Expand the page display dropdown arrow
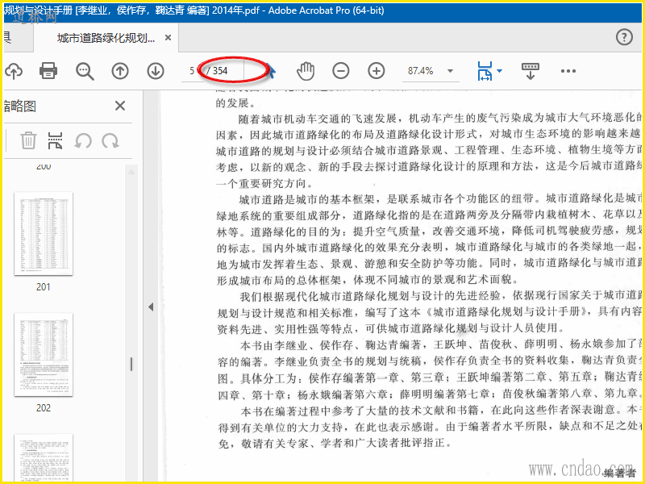The width and height of the screenshot is (645, 484). pos(499,71)
